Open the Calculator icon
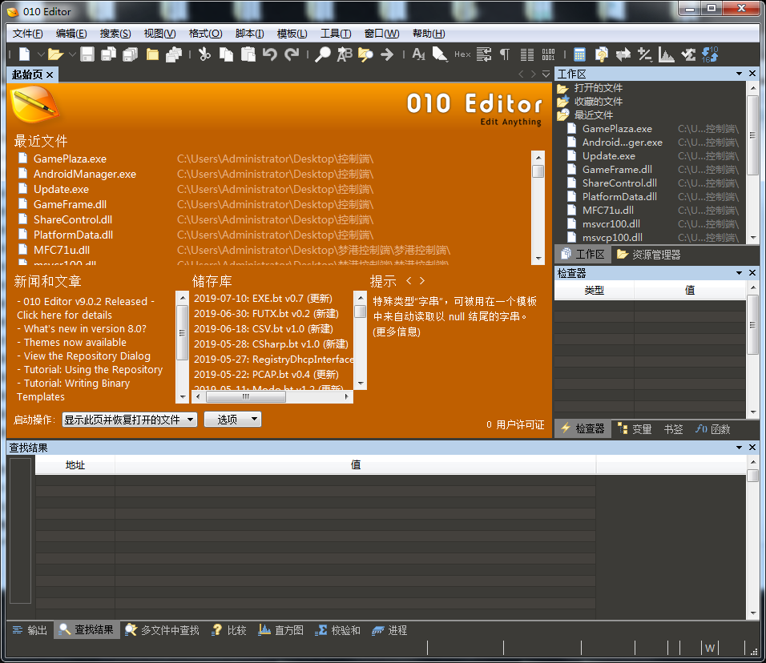Image resolution: width=766 pixels, height=663 pixels. tap(579, 54)
